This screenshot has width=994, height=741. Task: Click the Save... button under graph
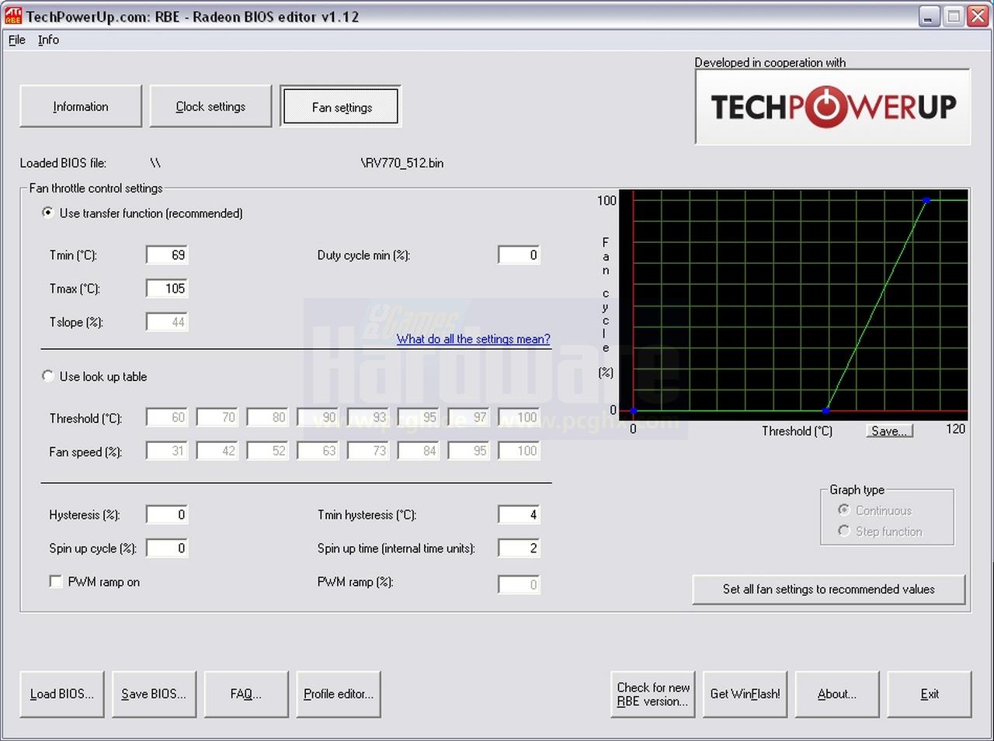pyautogui.click(x=889, y=431)
